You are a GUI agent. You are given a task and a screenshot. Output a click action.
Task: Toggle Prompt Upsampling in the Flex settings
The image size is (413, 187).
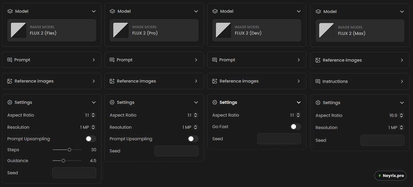click(x=91, y=139)
